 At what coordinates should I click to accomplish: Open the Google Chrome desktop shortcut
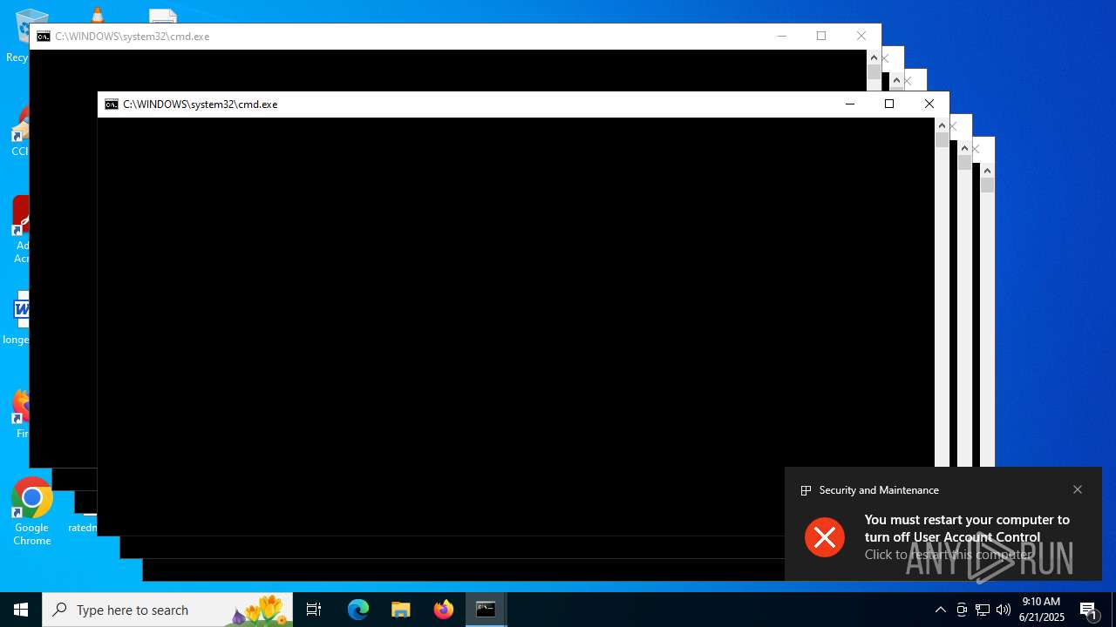(31, 512)
